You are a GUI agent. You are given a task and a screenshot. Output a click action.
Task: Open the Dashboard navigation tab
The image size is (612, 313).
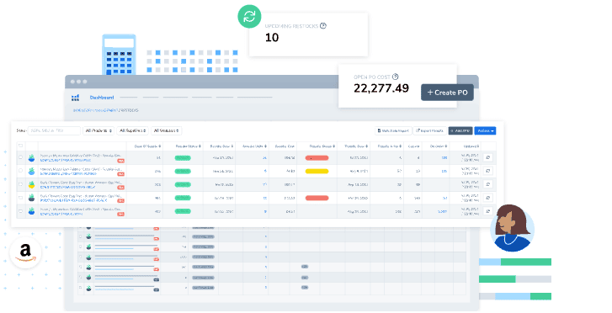point(102,98)
